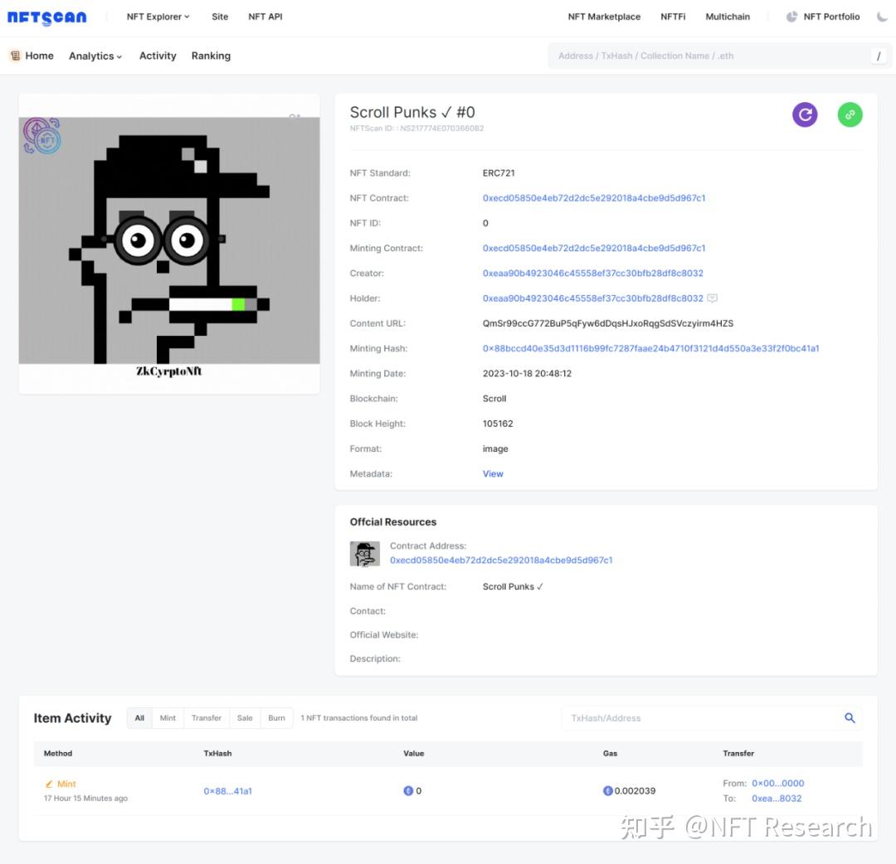This screenshot has width=896, height=864.
Task: Go to NFT Marketplace in the top bar
Action: 604,16
